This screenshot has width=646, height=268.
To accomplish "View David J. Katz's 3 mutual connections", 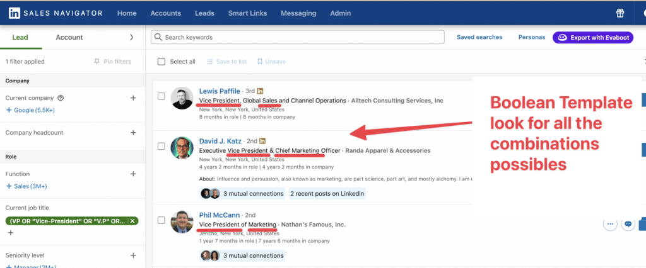I will point(242,194).
